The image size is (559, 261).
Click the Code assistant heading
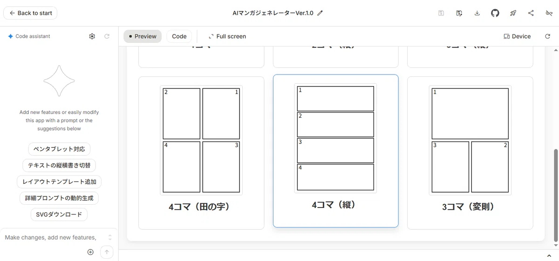click(33, 36)
